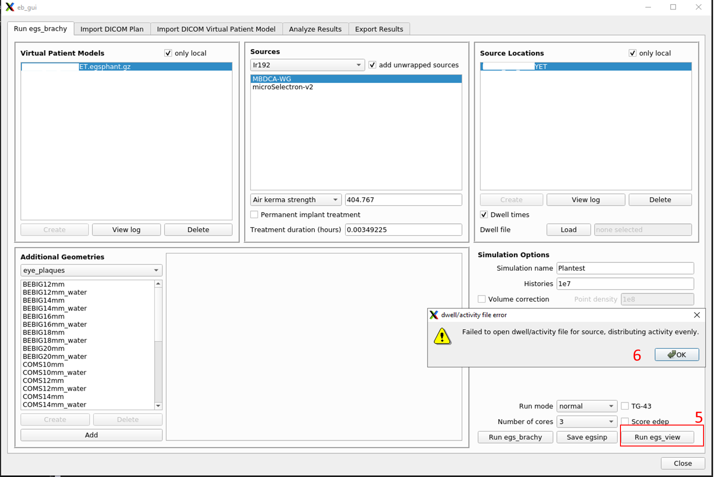
Task: Click Load dwell file button
Action: click(568, 230)
